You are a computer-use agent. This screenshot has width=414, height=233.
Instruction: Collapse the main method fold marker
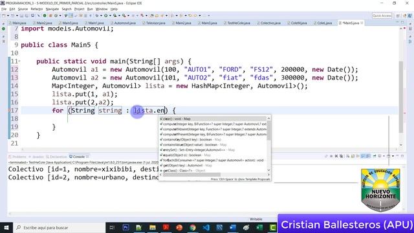[x=19, y=61]
